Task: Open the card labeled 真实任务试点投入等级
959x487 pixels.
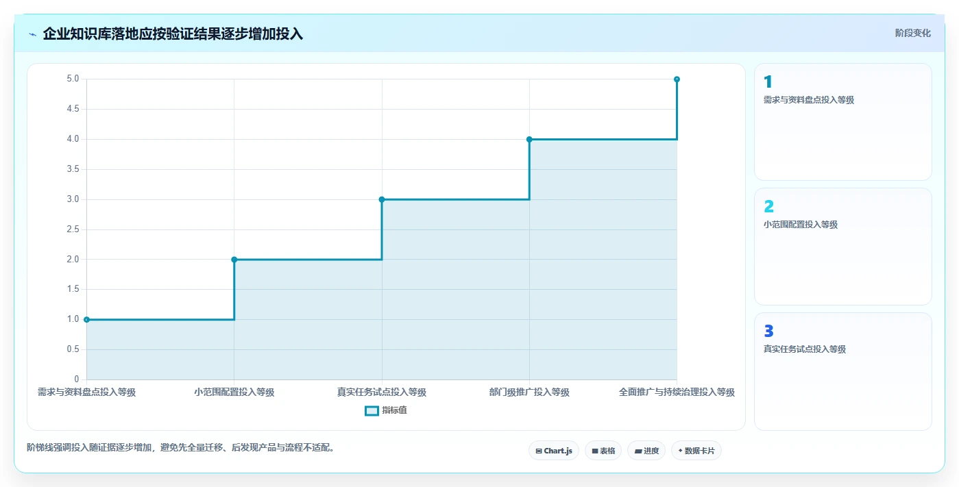Action: [843, 371]
